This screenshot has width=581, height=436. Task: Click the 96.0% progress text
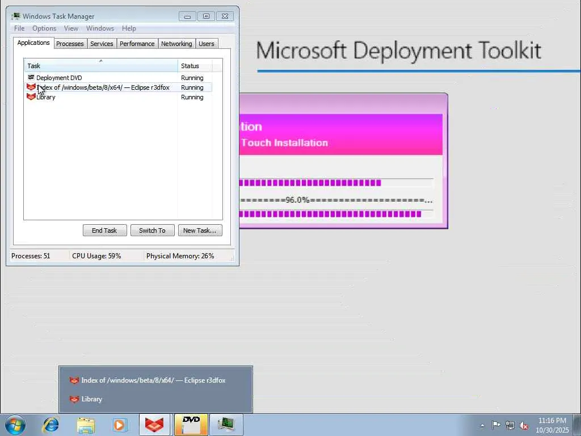297,200
